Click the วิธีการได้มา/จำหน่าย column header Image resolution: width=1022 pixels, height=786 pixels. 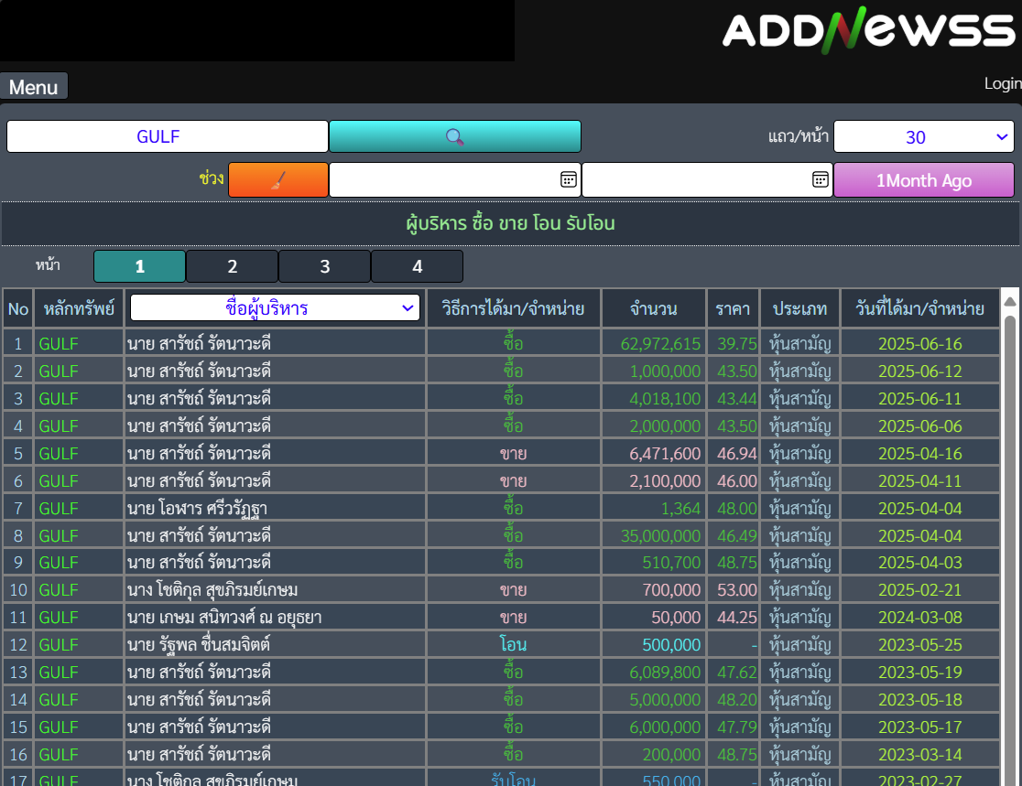[x=513, y=308]
